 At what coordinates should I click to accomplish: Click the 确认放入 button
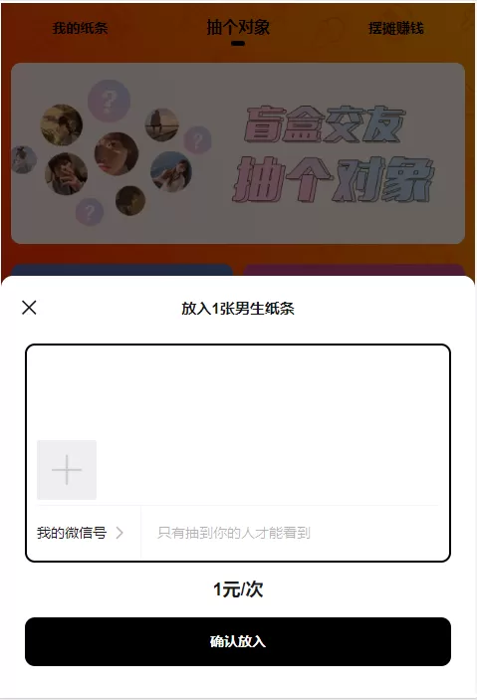238,641
